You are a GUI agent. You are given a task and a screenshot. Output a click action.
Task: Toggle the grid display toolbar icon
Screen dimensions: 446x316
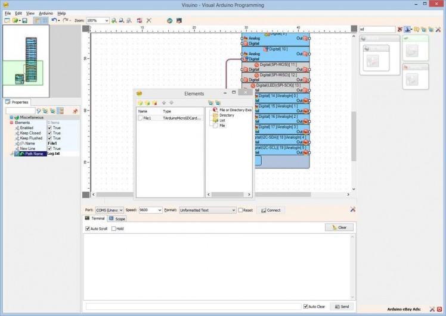[x=45, y=20]
